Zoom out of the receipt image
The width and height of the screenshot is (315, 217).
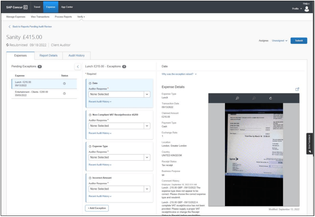[x=254, y=98]
